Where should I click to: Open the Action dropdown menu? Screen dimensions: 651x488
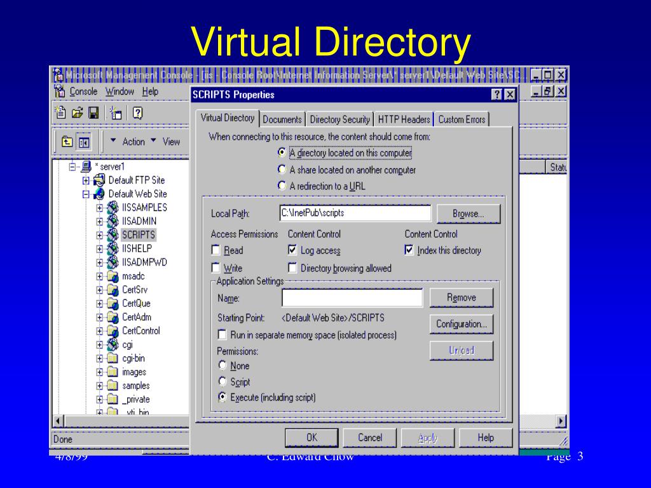pos(128,142)
